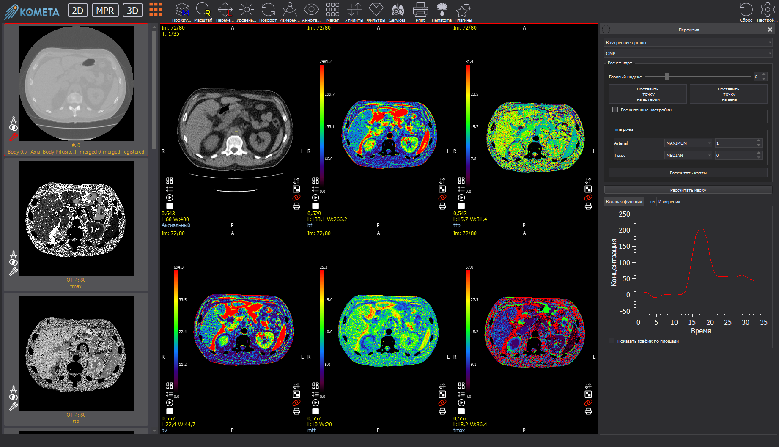This screenshot has height=447, width=779.
Task: Click the Базовый индекс value stepper
Action: pyautogui.click(x=764, y=77)
